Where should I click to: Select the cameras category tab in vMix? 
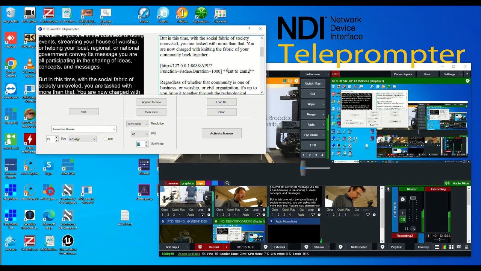coord(172,183)
